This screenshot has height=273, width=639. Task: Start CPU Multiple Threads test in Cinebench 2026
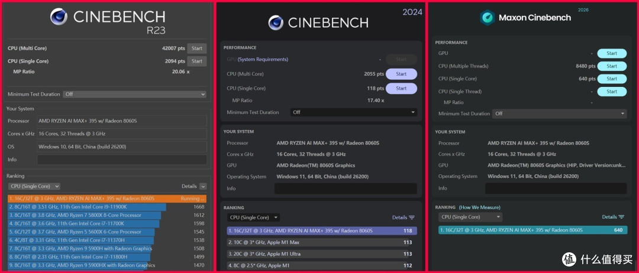(x=612, y=66)
